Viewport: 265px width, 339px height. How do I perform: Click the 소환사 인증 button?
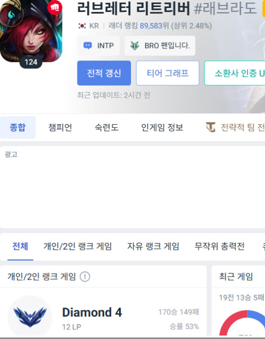coord(234,73)
